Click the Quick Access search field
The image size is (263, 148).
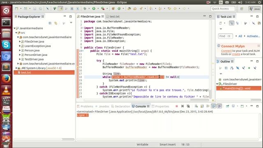(x=223, y=9)
